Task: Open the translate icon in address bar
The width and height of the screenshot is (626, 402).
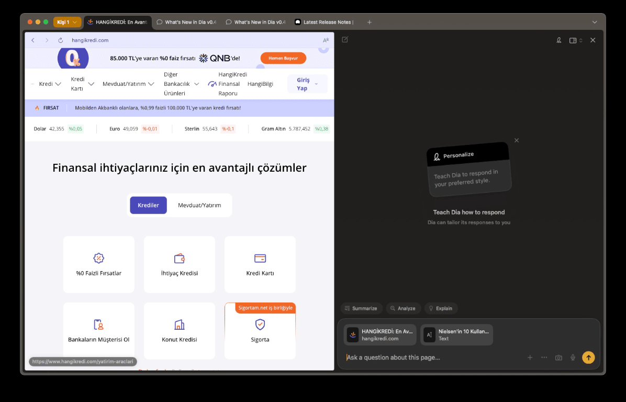Action: coord(326,40)
